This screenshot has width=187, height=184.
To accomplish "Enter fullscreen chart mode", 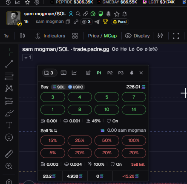I will click(x=176, y=36).
